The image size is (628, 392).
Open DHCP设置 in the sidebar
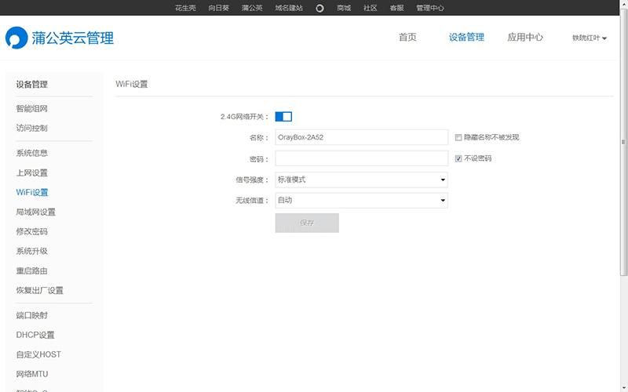coord(35,335)
